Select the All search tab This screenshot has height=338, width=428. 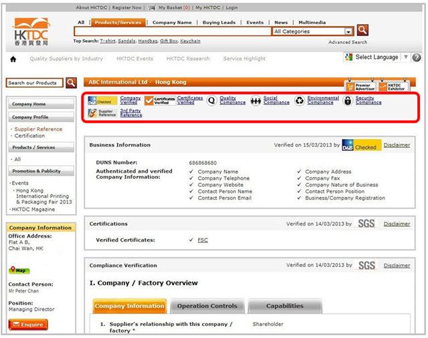[81, 22]
